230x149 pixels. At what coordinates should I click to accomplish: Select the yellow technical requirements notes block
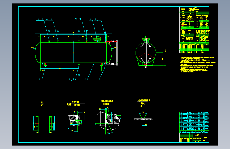[x=198, y=64]
